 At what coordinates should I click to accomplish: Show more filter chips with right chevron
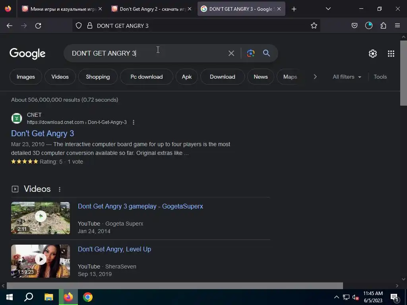tap(315, 77)
